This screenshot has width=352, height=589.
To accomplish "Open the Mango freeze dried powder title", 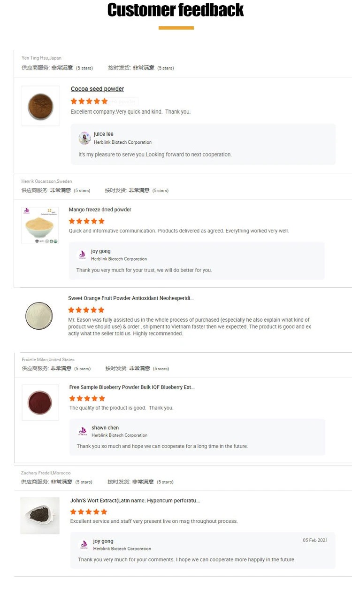I will coord(100,209).
